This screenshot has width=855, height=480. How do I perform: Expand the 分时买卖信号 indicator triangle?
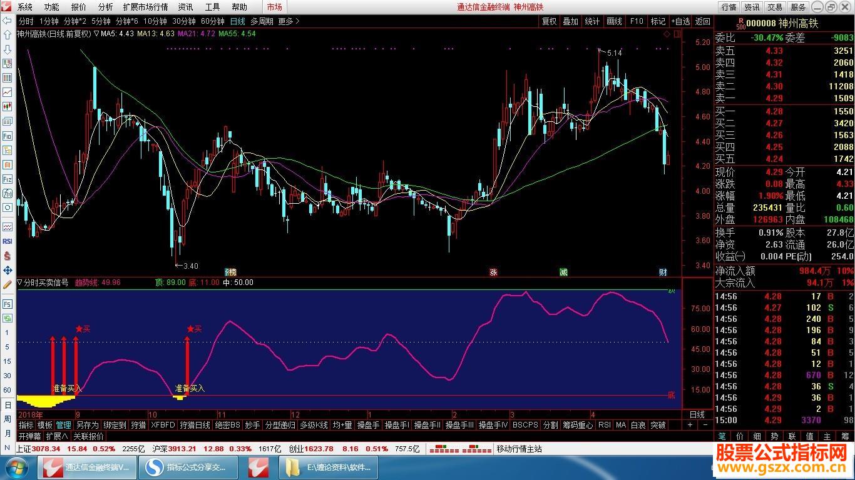point(20,282)
